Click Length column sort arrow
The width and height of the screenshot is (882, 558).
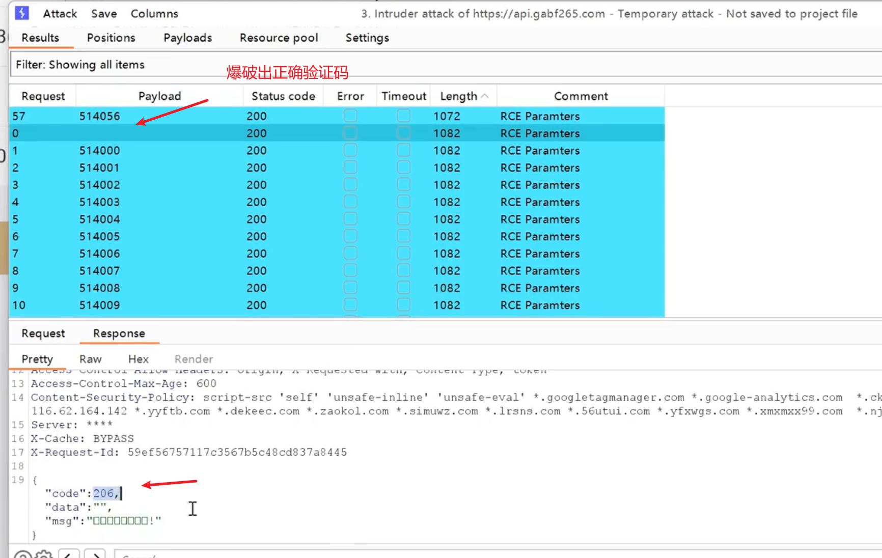click(484, 96)
